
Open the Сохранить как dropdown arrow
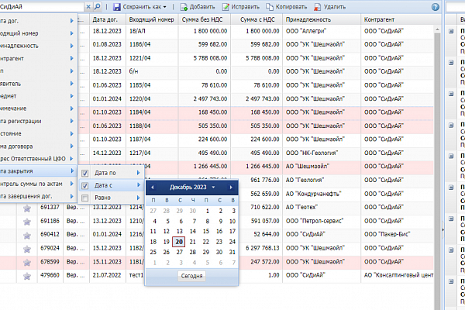pos(165,7)
